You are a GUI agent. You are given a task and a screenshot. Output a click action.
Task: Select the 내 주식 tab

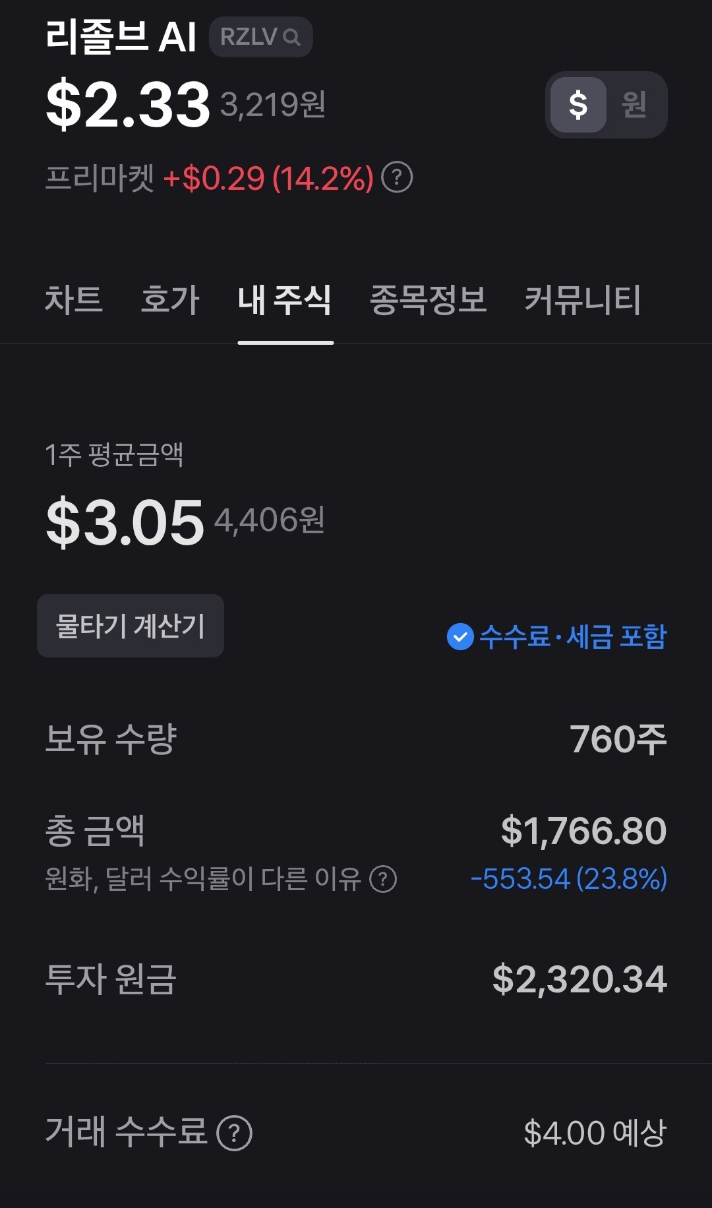click(x=285, y=300)
